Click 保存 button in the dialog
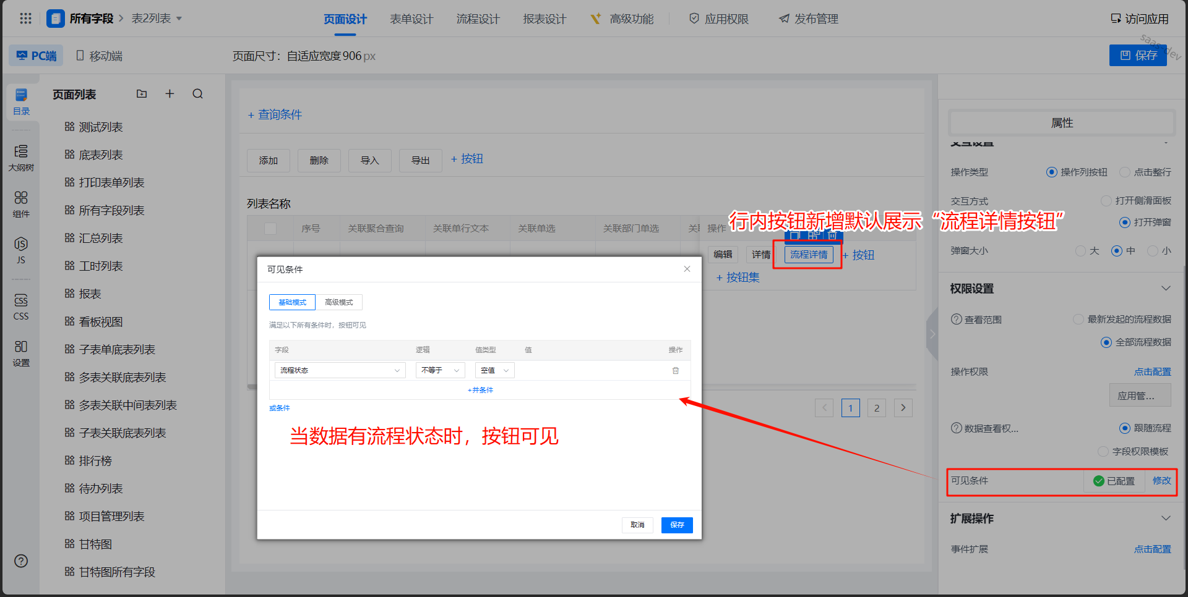 pyautogui.click(x=677, y=525)
